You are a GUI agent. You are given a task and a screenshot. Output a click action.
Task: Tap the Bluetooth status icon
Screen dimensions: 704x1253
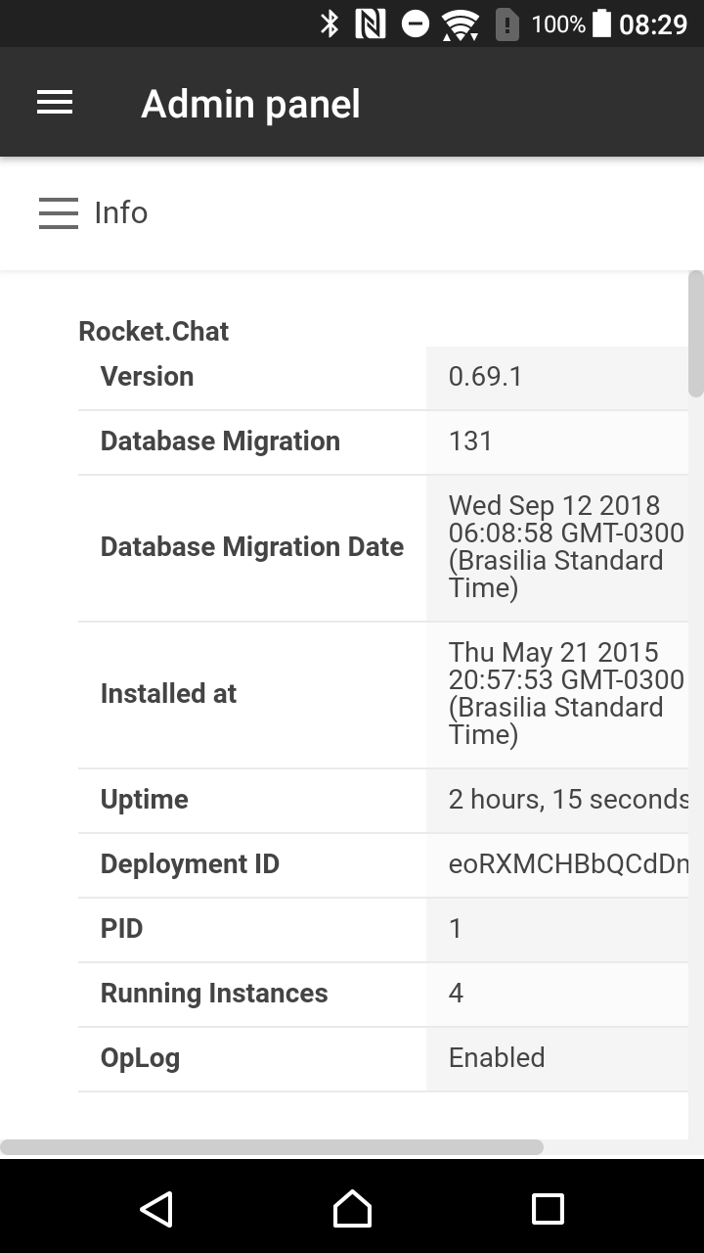330,23
